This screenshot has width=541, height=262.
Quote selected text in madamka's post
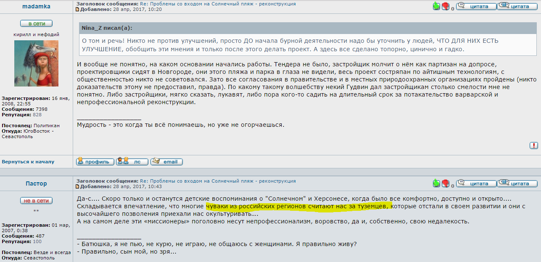pyautogui.click(x=517, y=6)
